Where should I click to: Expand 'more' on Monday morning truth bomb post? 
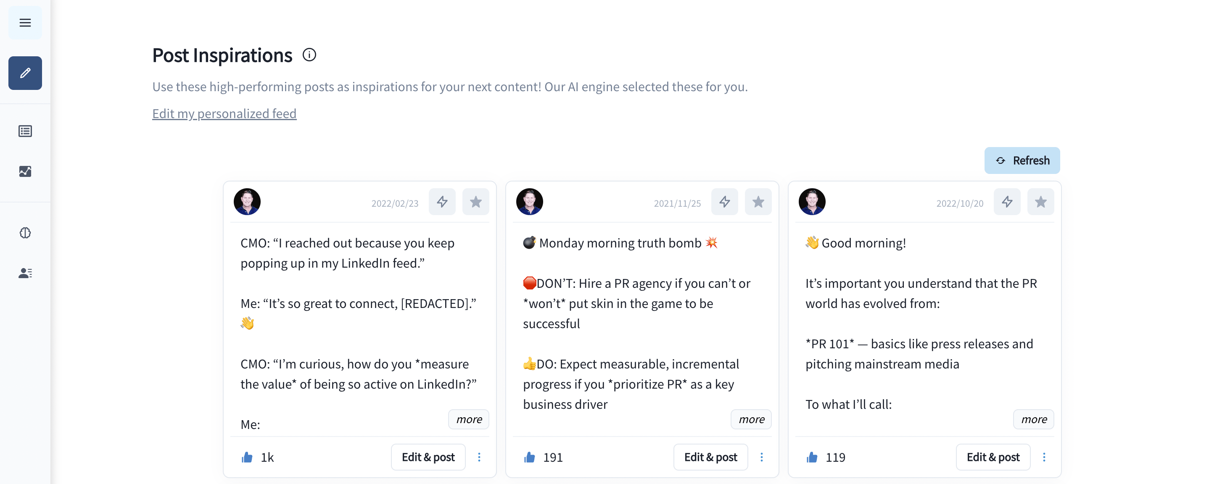pos(751,419)
